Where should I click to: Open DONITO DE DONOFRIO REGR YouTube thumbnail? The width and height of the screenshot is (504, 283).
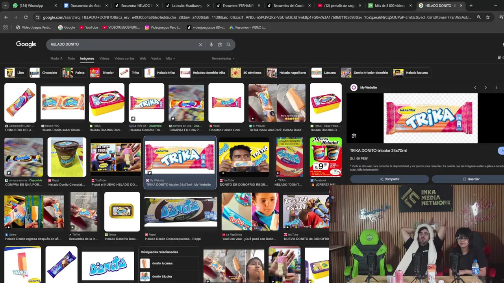tap(244, 157)
